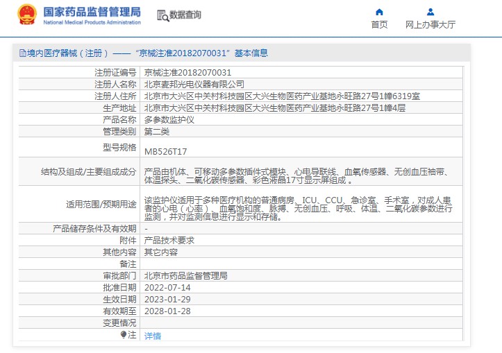Click the 注册人名称 label

coord(115,85)
